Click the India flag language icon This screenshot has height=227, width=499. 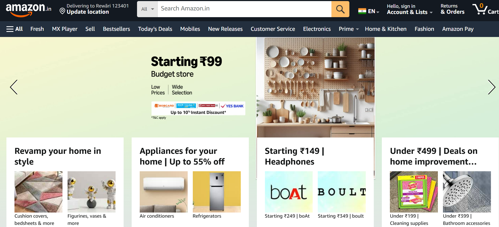click(x=362, y=11)
